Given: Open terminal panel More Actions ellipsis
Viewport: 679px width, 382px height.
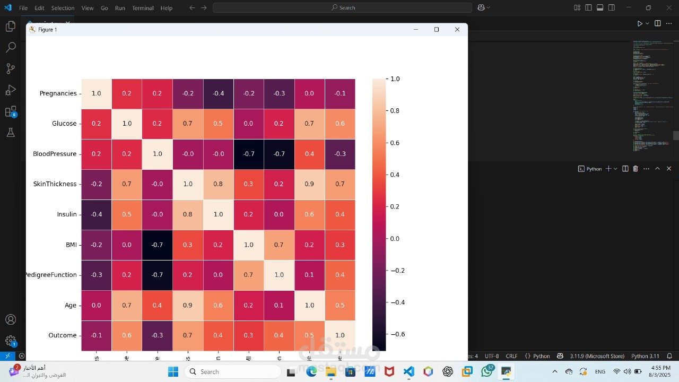Looking at the screenshot, I should 646,169.
